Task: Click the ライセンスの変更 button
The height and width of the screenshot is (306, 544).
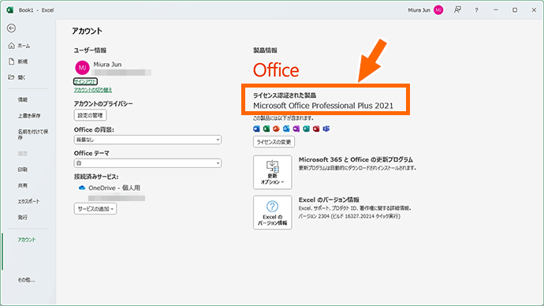Action: point(274,142)
